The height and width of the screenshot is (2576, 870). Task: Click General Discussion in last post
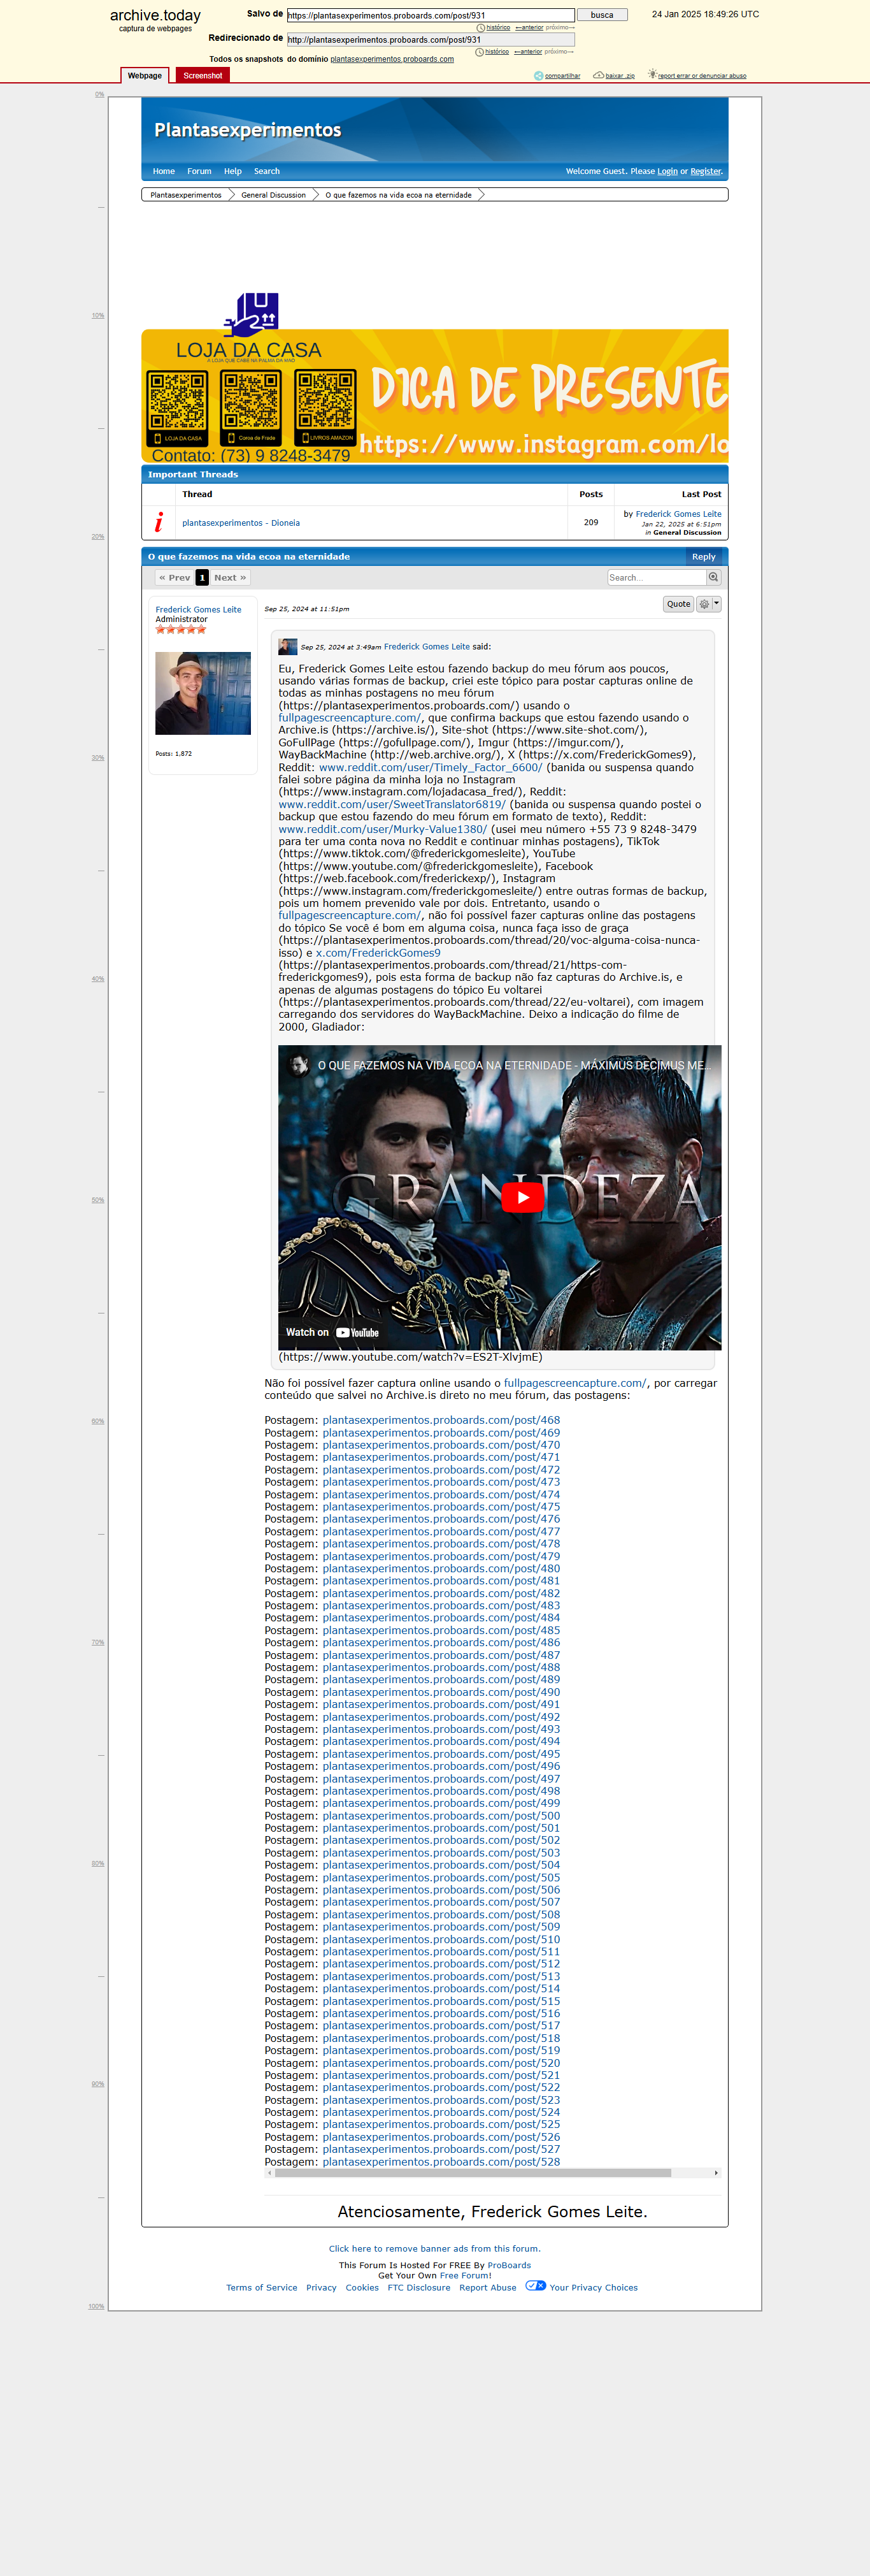click(687, 533)
